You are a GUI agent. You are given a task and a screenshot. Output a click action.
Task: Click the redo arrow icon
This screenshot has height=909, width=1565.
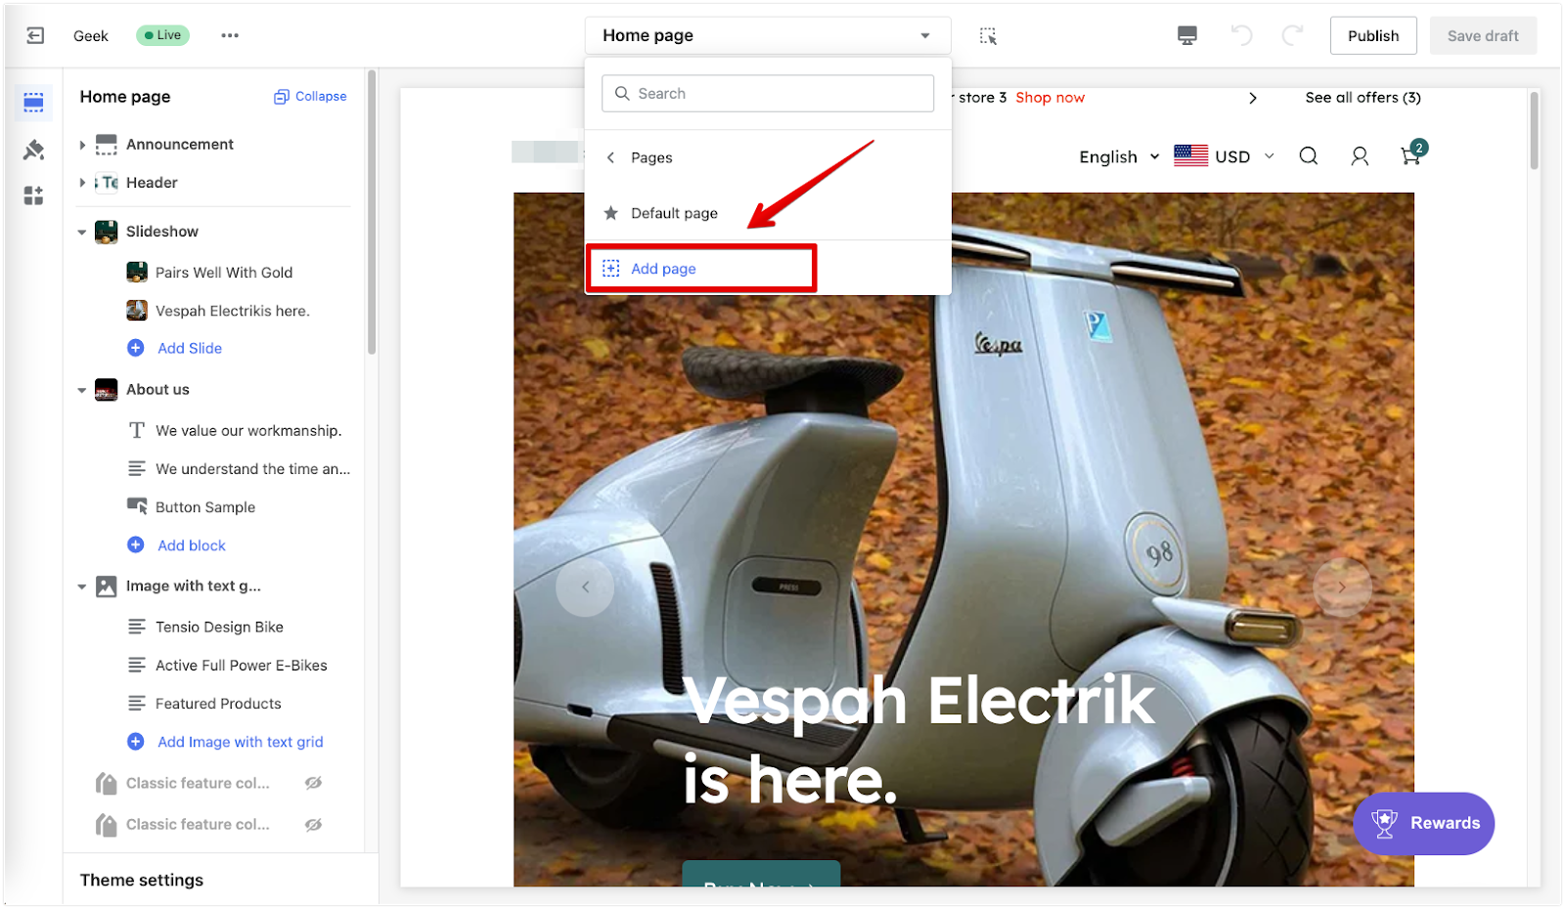(x=1292, y=36)
